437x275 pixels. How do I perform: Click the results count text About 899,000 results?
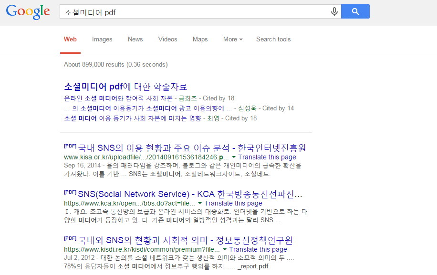coord(115,65)
